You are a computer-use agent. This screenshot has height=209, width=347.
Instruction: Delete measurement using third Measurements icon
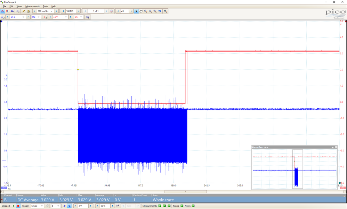(169, 206)
